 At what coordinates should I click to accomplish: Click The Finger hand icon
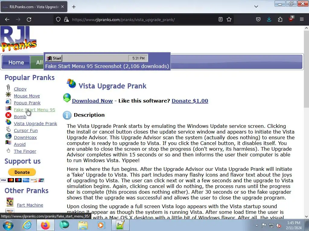click(8, 150)
